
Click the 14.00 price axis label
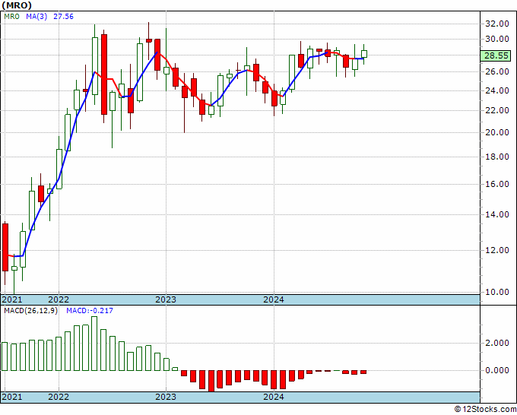[496, 214]
